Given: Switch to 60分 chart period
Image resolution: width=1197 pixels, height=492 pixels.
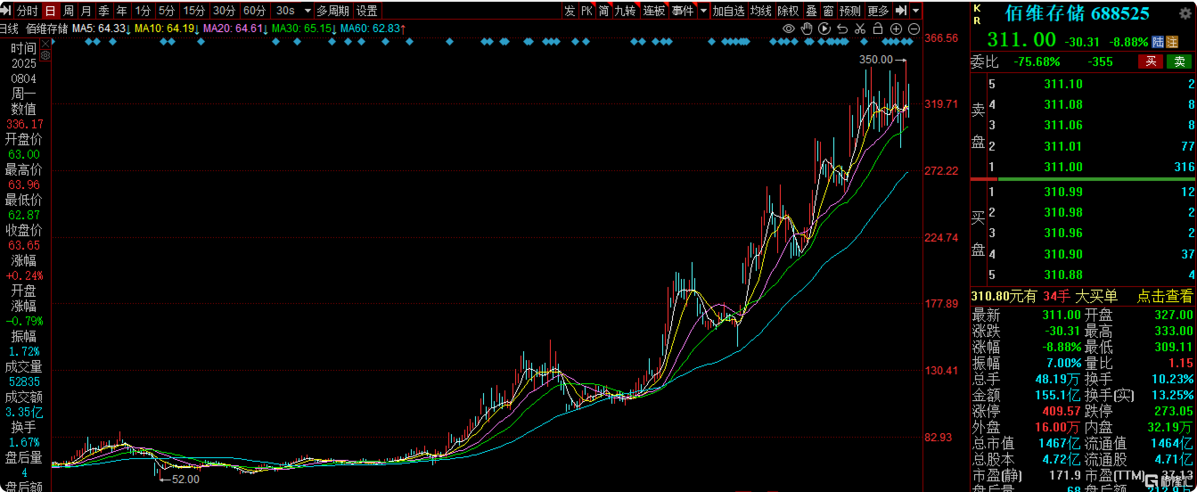Looking at the screenshot, I should click(254, 10).
